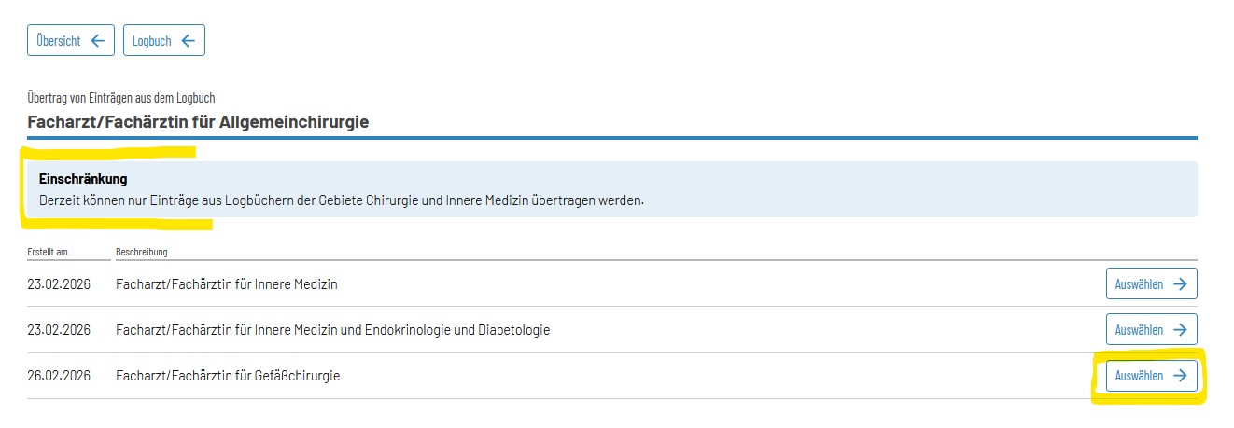
Task: Click the left arrow icon beside Logbuch
Action: [x=189, y=41]
